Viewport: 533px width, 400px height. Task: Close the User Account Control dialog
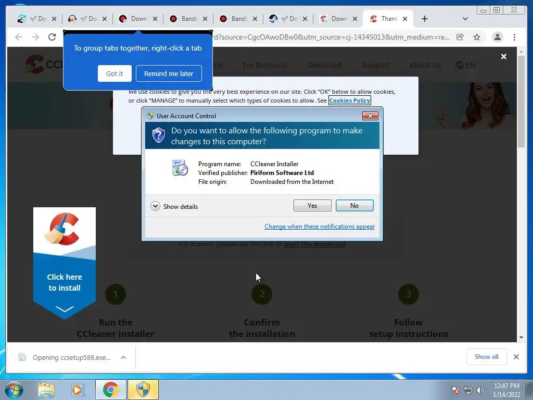[x=370, y=116]
